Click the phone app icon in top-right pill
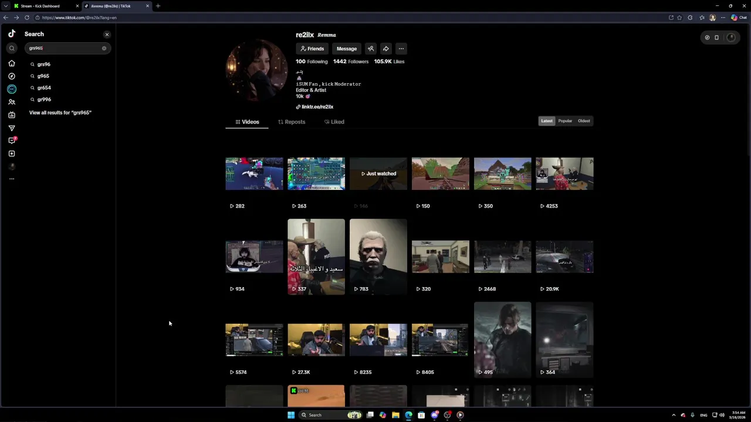 point(716,38)
